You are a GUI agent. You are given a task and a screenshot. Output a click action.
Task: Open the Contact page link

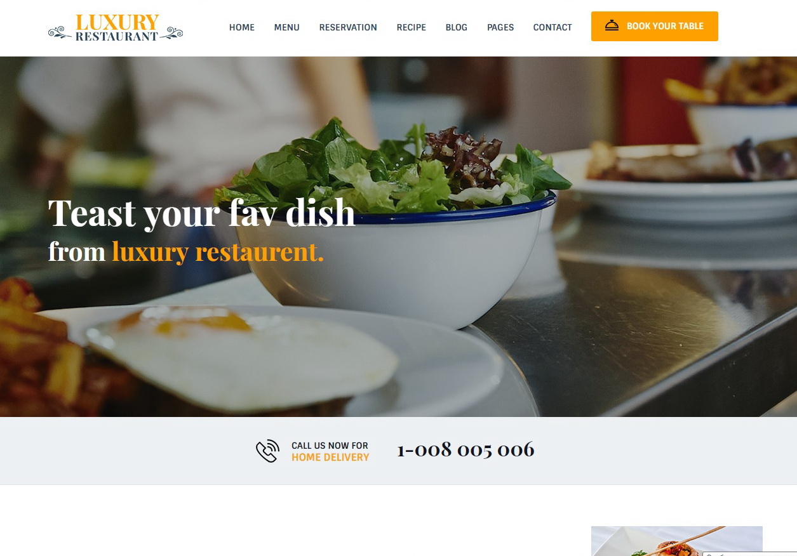[x=553, y=27]
